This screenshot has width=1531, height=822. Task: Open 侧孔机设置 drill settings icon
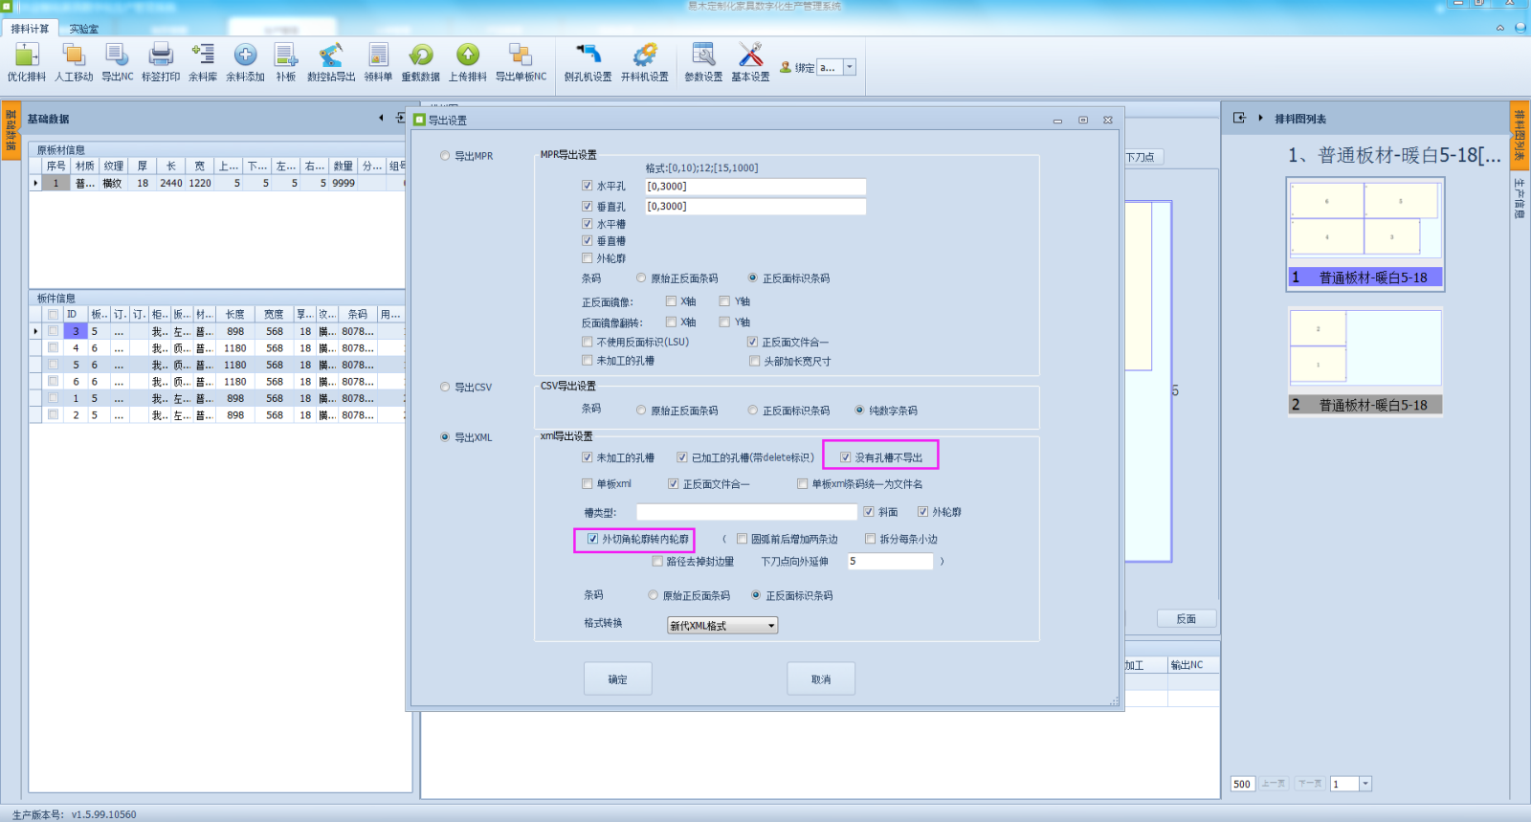click(588, 55)
